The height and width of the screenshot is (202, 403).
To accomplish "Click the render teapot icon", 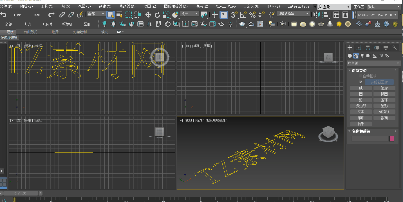I will tap(242, 24).
